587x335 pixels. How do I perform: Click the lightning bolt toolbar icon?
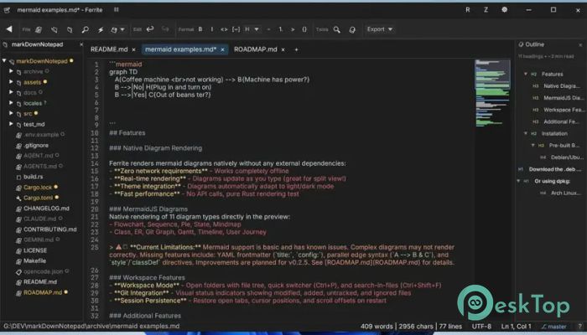click(x=101, y=29)
